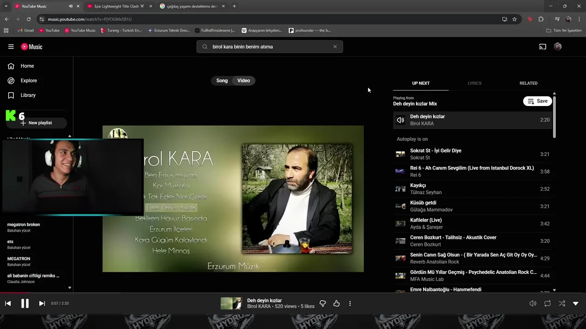Click the volume icon in player bar

tap(533, 303)
